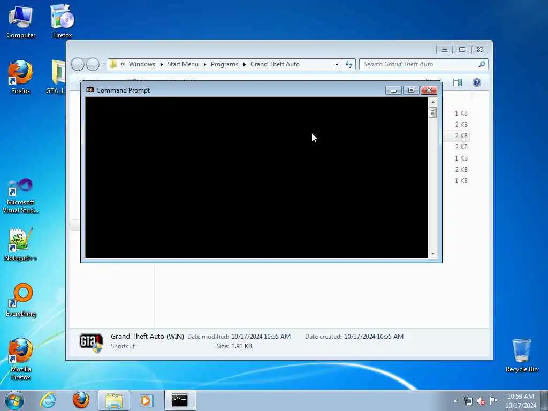Refresh the Grand Theft Auto folder view
This screenshot has height=411, width=548.
coord(349,64)
